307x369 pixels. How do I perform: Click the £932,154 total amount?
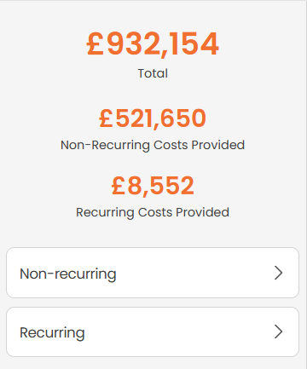[153, 43]
